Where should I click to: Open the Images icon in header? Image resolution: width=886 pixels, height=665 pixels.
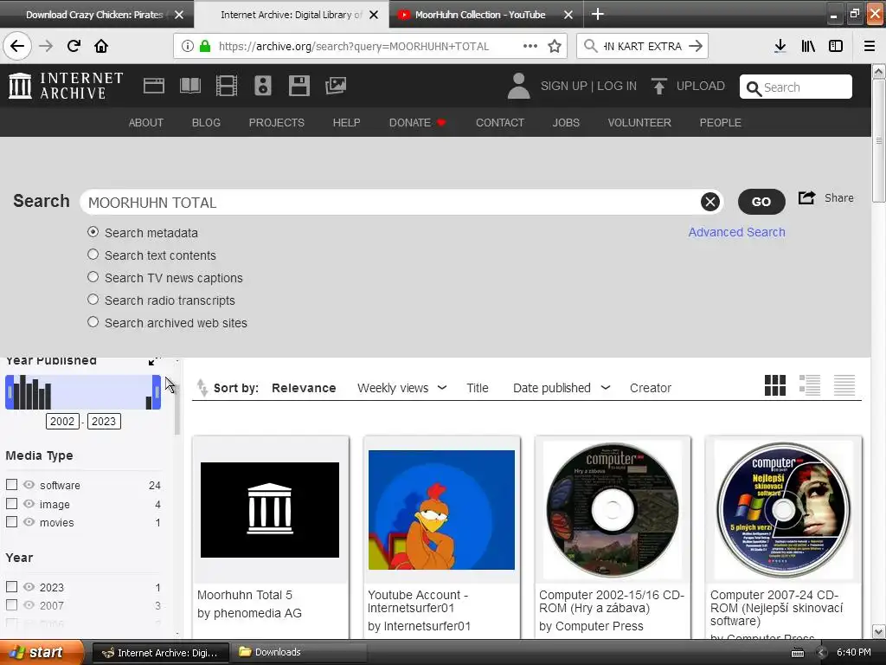click(336, 86)
